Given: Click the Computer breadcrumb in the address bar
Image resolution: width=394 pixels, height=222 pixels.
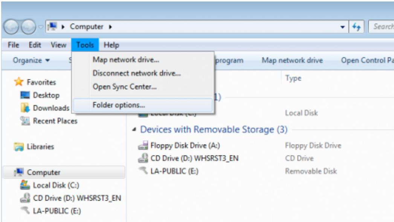Looking at the screenshot, I should coord(86,26).
